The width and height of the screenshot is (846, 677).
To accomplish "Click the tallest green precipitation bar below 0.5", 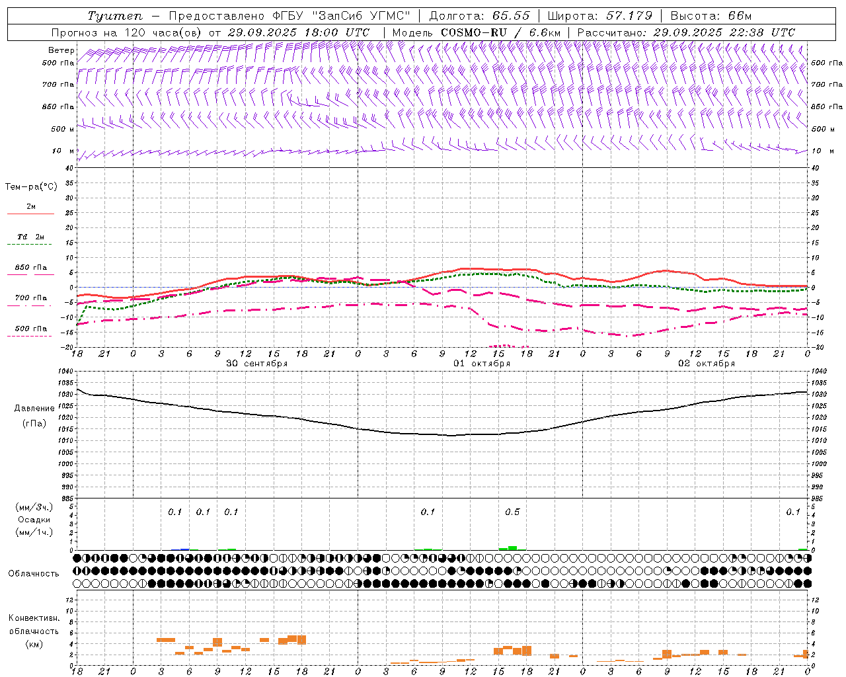I will [512, 548].
